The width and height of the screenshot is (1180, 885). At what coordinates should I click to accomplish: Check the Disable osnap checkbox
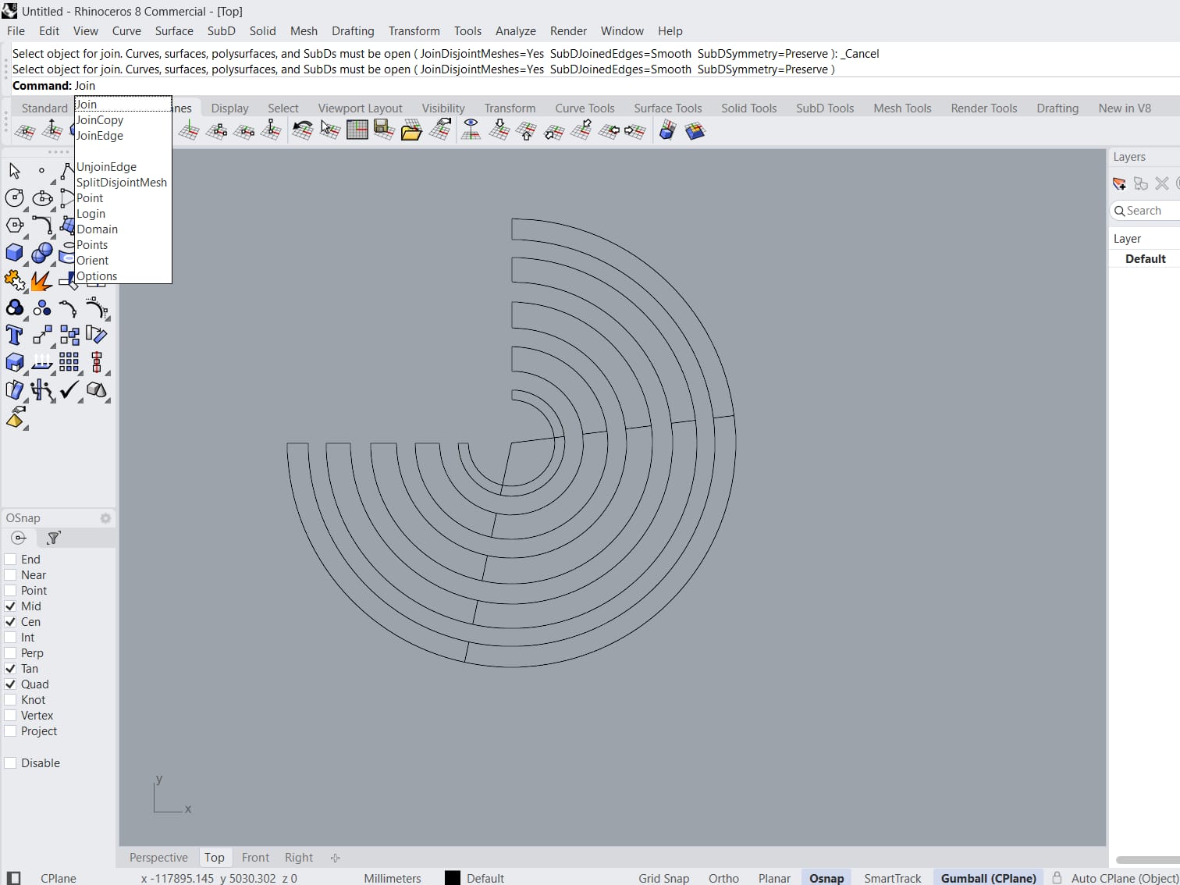pos(11,763)
